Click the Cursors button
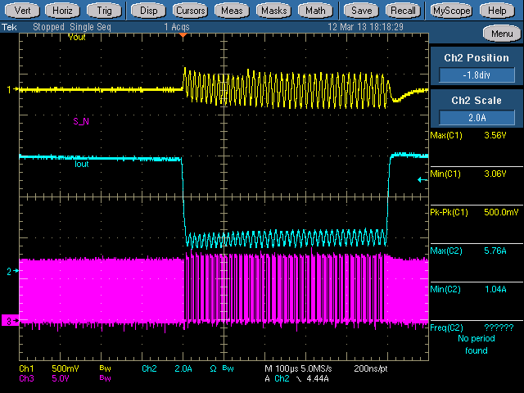The height and width of the screenshot is (393, 524). tap(190, 11)
